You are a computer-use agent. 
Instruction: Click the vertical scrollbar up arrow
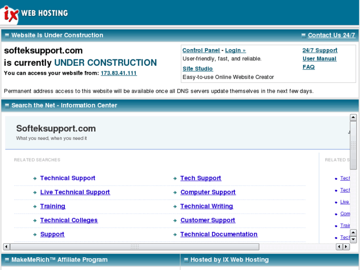[x=353, y=117]
